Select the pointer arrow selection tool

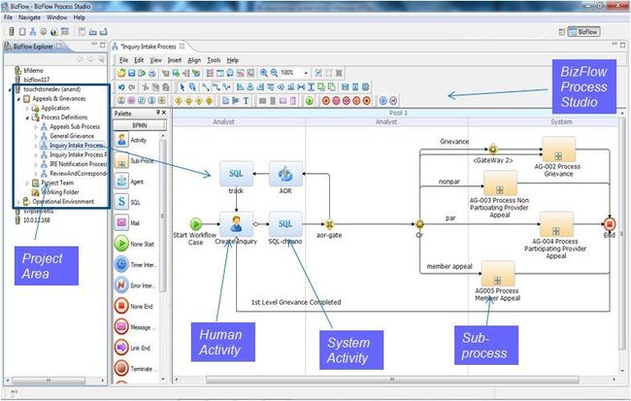pyautogui.click(x=182, y=87)
